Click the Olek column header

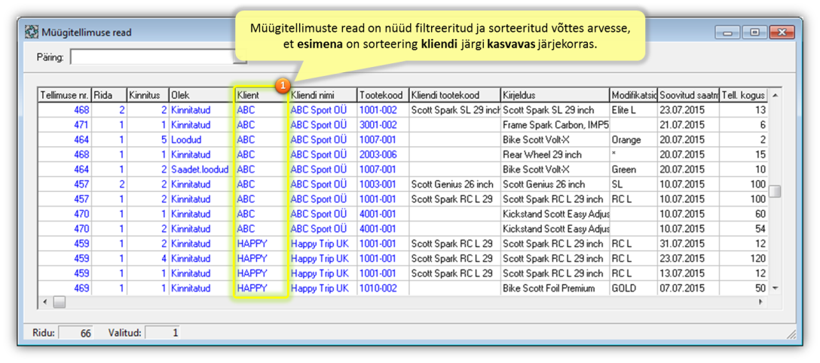pyautogui.click(x=201, y=96)
